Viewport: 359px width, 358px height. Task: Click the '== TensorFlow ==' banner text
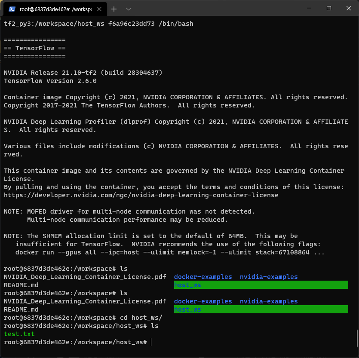click(35, 48)
